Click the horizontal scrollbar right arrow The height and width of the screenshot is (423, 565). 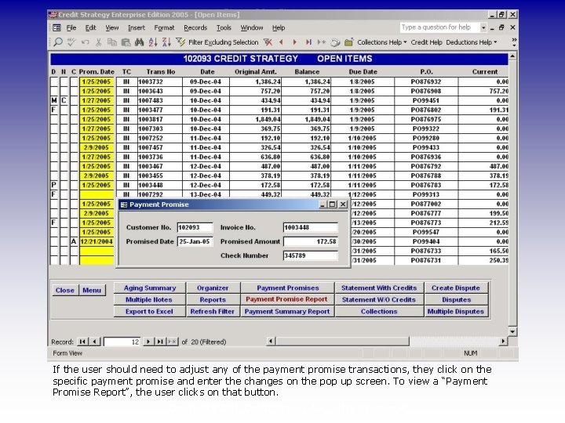pos(503,341)
